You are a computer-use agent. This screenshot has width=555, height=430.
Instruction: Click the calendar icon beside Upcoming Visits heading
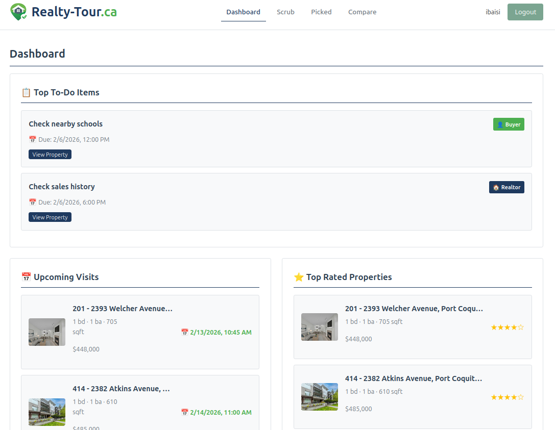[26, 277]
